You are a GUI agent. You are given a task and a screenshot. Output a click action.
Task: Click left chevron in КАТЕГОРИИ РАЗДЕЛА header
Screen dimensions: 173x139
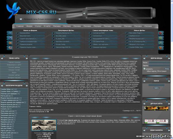tap(2, 86)
